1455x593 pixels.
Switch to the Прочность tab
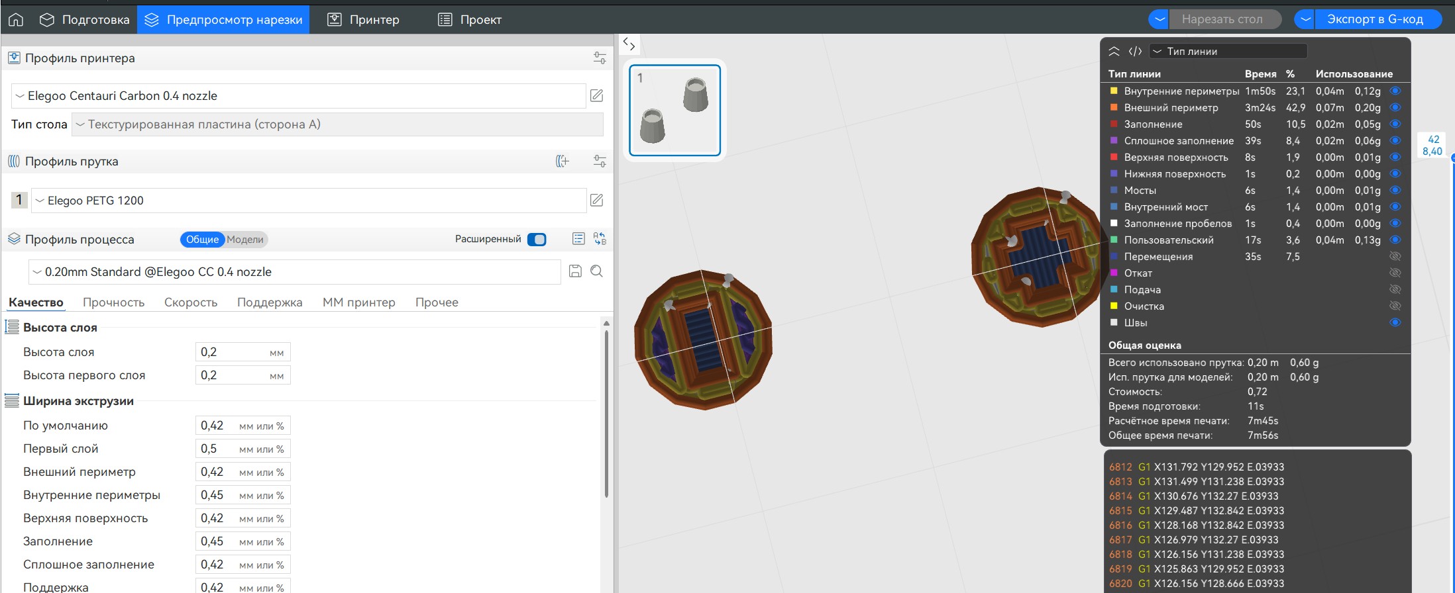[x=113, y=302]
